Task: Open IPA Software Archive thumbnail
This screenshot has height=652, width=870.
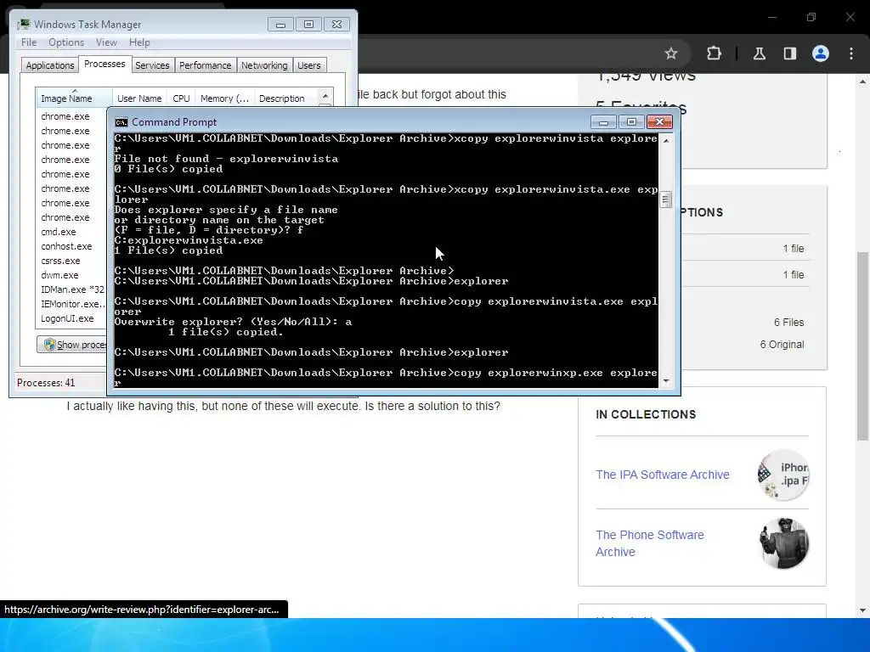Action: 783,475
